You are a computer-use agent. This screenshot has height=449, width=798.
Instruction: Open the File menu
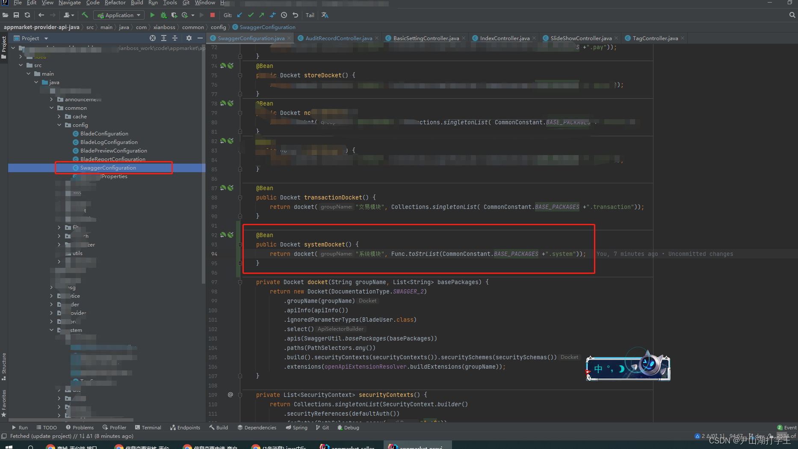[18, 3]
